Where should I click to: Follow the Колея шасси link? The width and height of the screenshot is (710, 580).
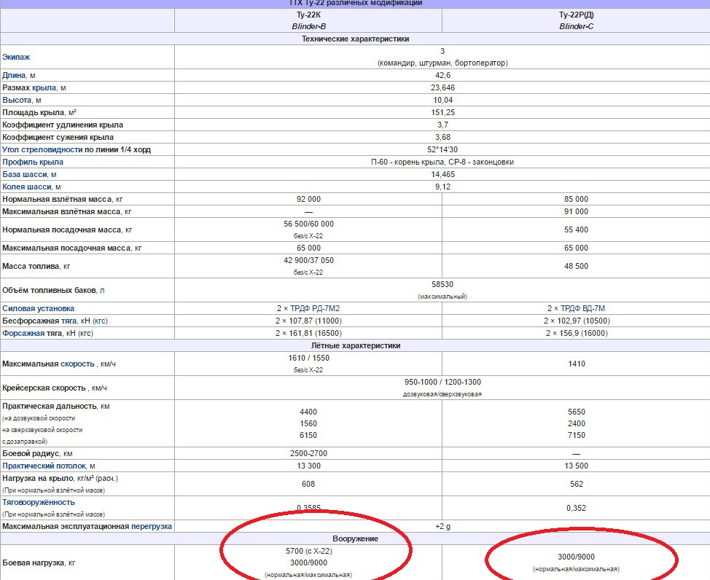tap(27, 187)
